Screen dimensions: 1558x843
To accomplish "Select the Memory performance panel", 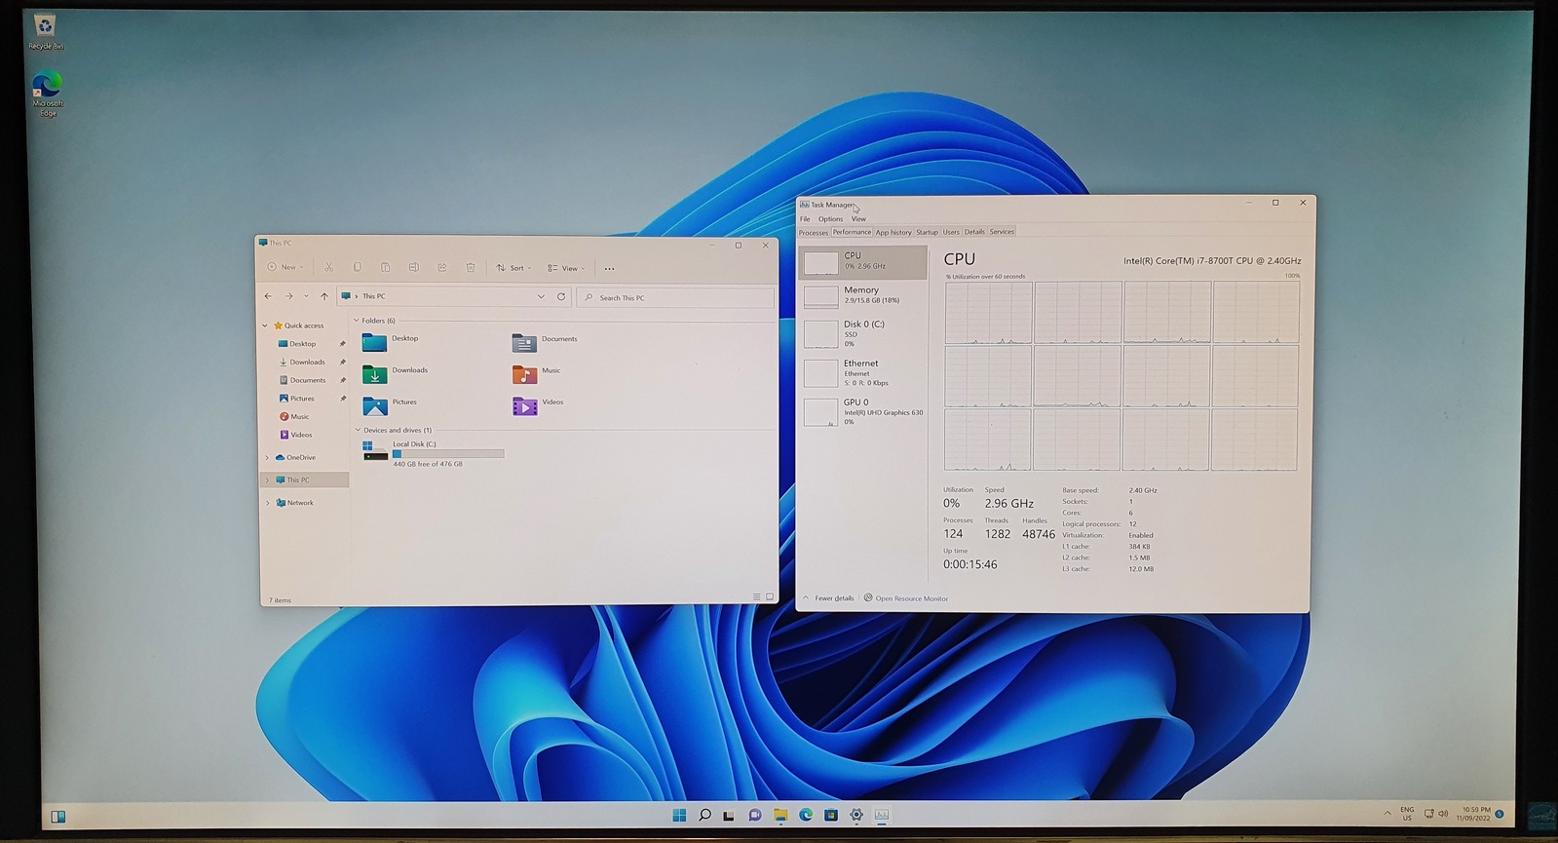I will pyautogui.click(x=861, y=294).
